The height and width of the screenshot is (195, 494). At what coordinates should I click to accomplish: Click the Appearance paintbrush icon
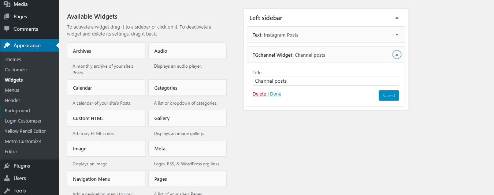pyautogui.click(x=7, y=45)
